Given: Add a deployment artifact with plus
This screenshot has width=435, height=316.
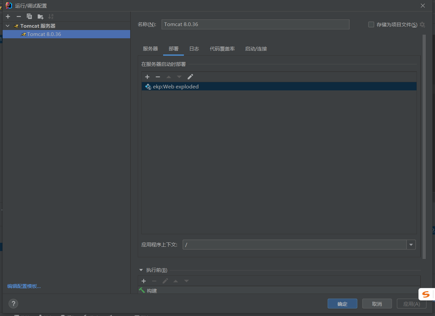Looking at the screenshot, I should point(147,77).
